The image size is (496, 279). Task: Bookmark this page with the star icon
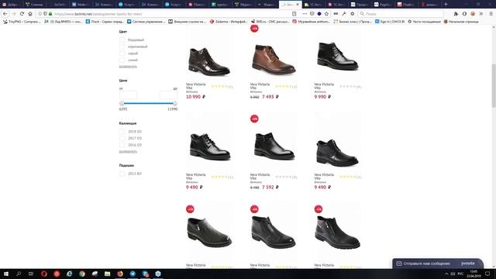click(326, 14)
